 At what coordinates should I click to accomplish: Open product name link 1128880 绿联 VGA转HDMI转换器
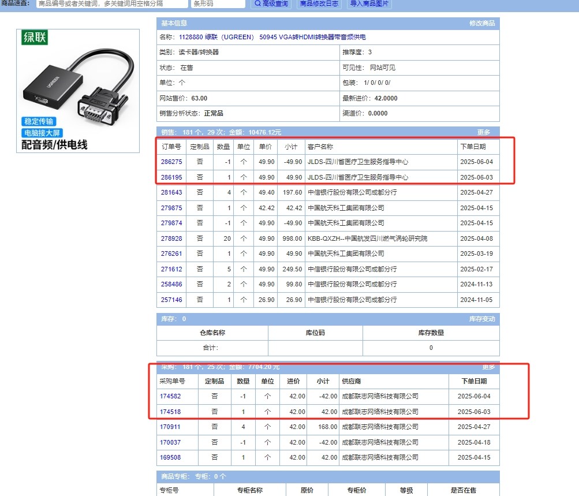(x=272, y=37)
